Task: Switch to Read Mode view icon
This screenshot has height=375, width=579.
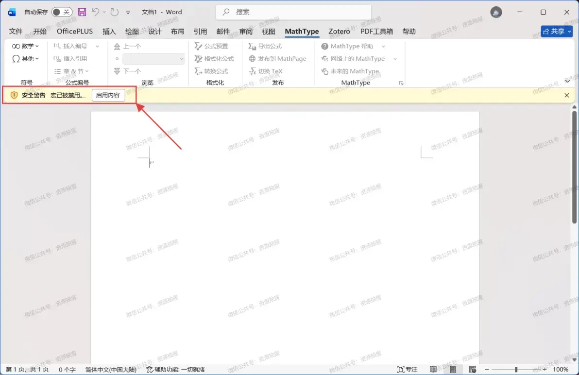Action: click(433, 369)
